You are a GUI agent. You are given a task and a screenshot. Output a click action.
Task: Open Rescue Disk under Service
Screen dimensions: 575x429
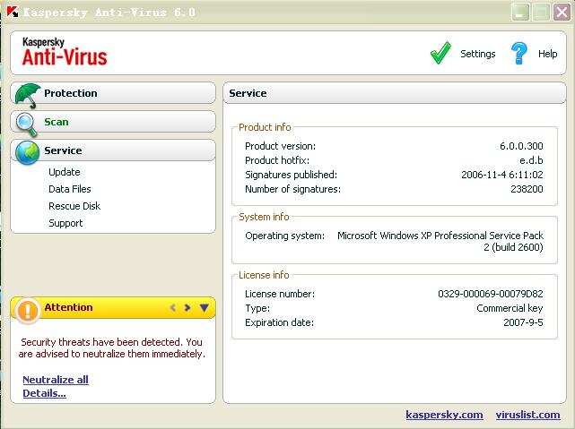pos(74,206)
